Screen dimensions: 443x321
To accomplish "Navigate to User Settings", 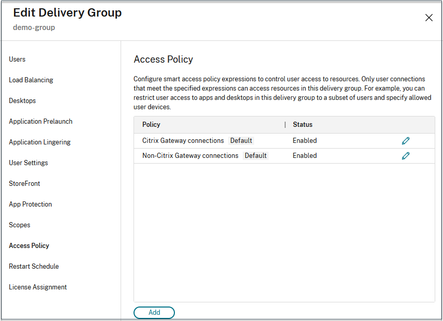I will click(28, 163).
